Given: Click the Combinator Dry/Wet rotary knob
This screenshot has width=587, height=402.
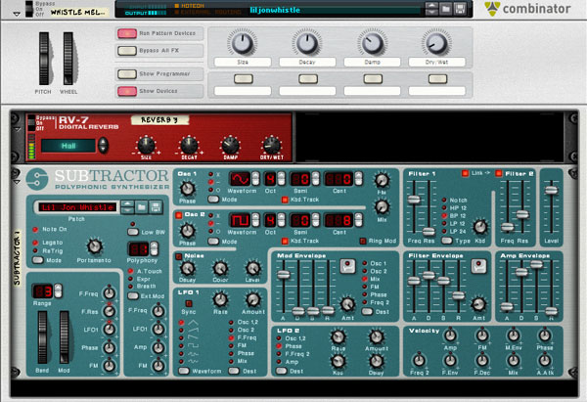Looking at the screenshot, I should (x=436, y=43).
